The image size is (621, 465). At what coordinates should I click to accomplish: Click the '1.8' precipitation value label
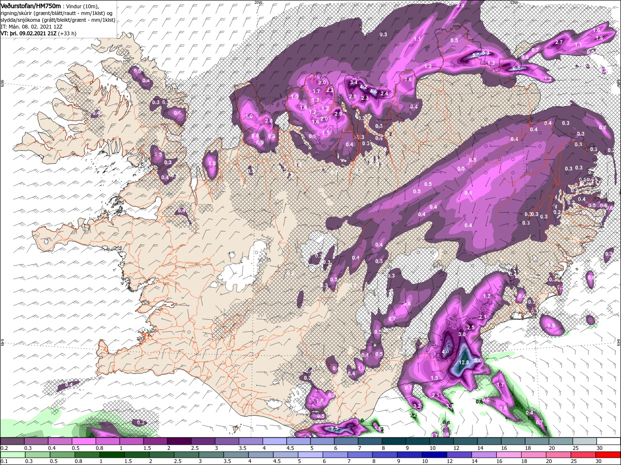pos(599,38)
